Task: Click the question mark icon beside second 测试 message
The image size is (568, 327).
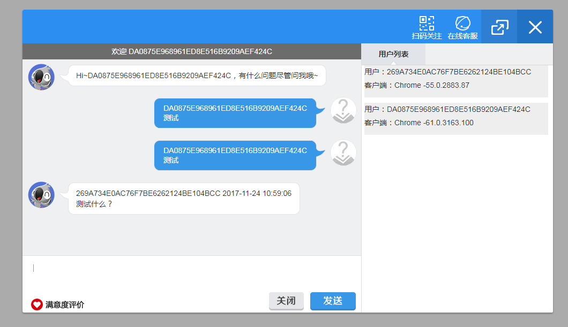Action: coord(343,152)
